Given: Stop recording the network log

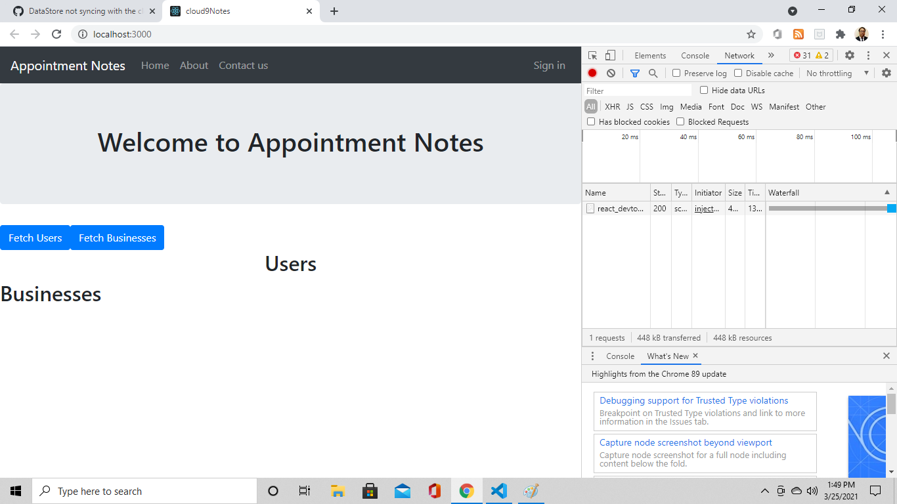Looking at the screenshot, I should coord(592,73).
